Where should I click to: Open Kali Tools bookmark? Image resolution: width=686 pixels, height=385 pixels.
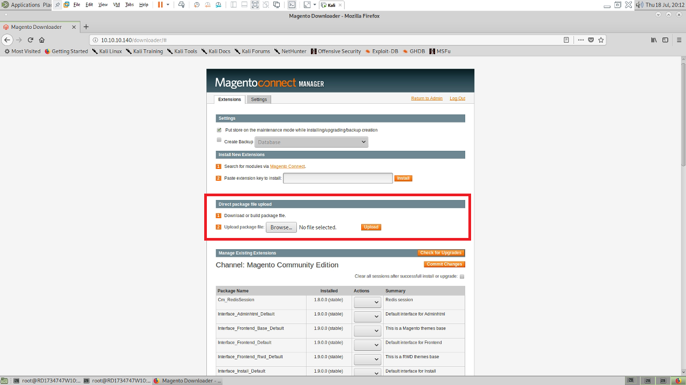click(x=182, y=51)
